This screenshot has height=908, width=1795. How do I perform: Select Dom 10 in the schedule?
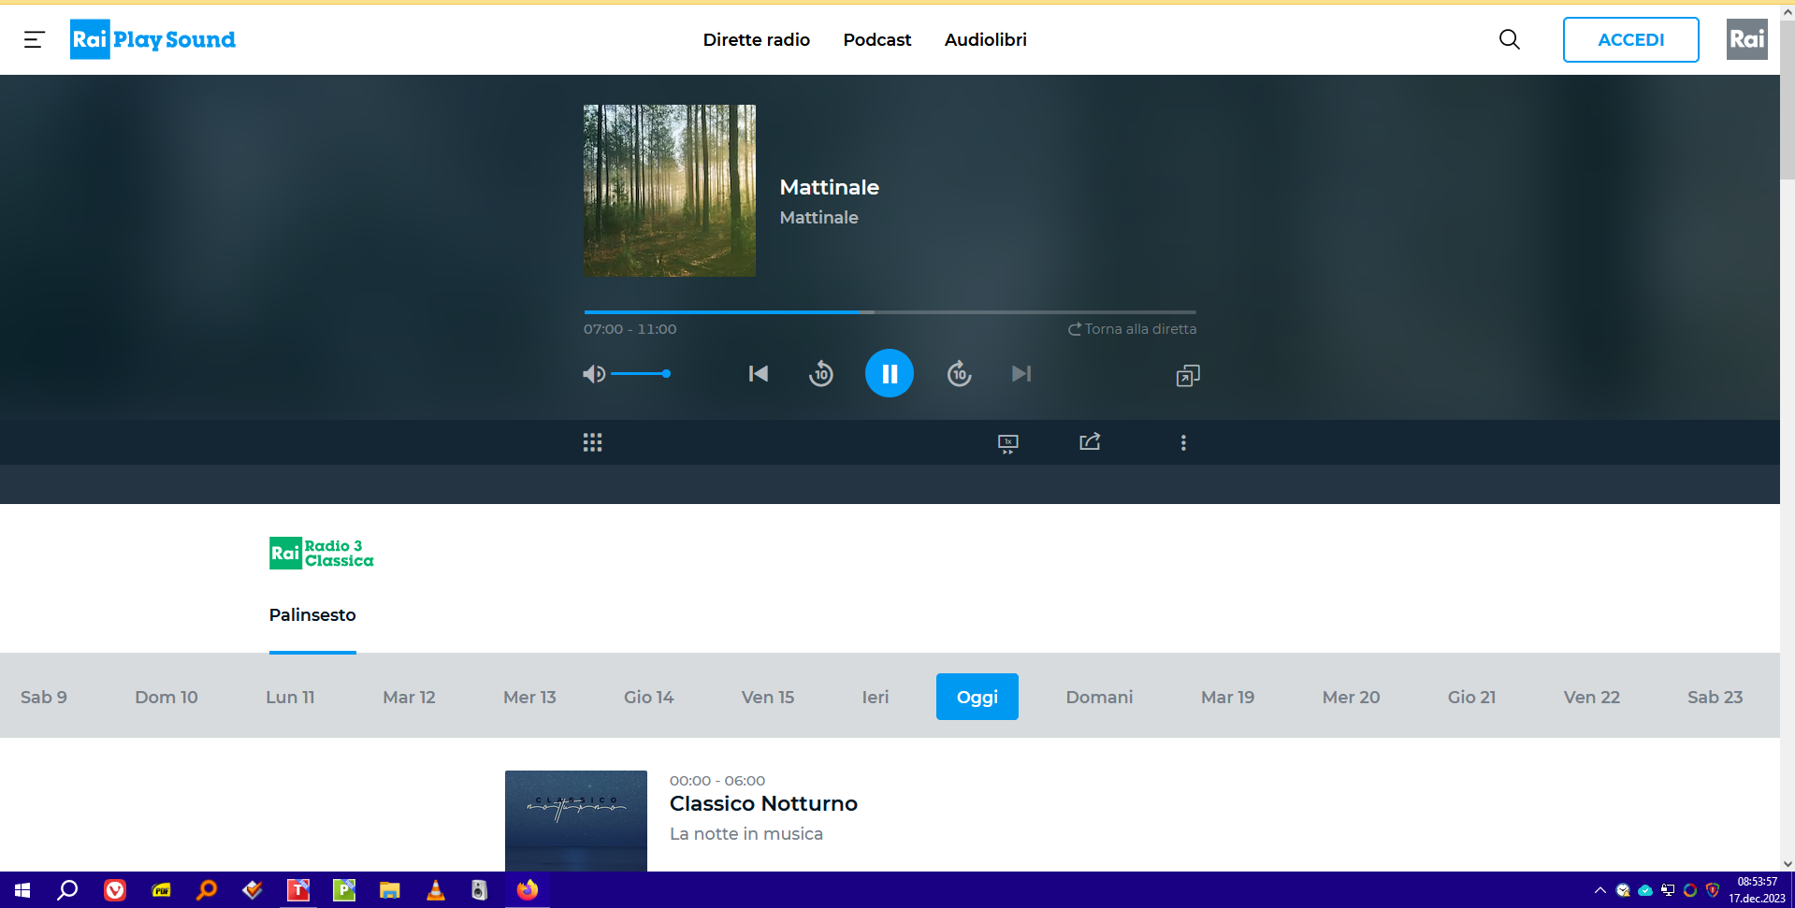166,697
